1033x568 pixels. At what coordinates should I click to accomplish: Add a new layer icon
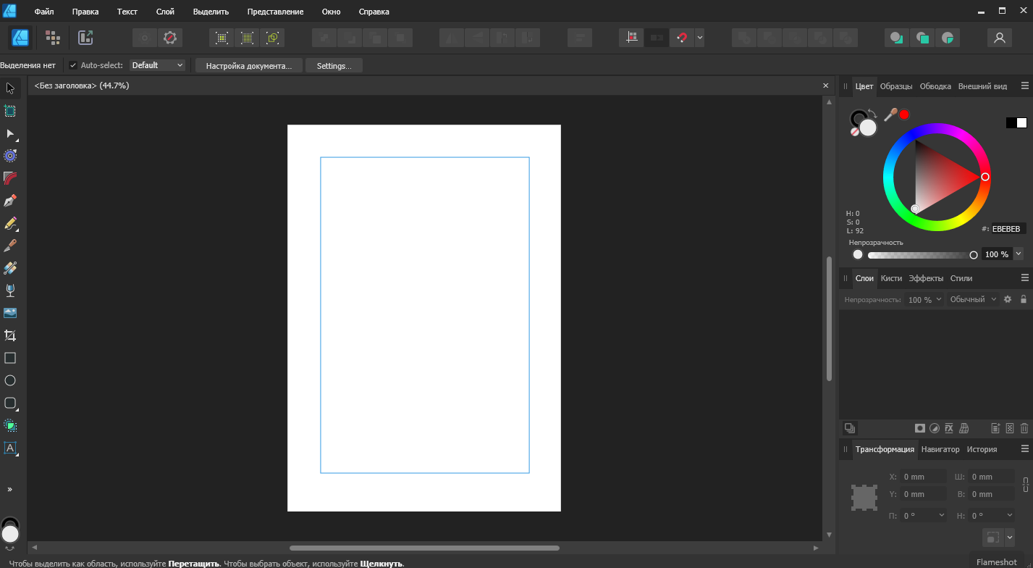(995, 428)
